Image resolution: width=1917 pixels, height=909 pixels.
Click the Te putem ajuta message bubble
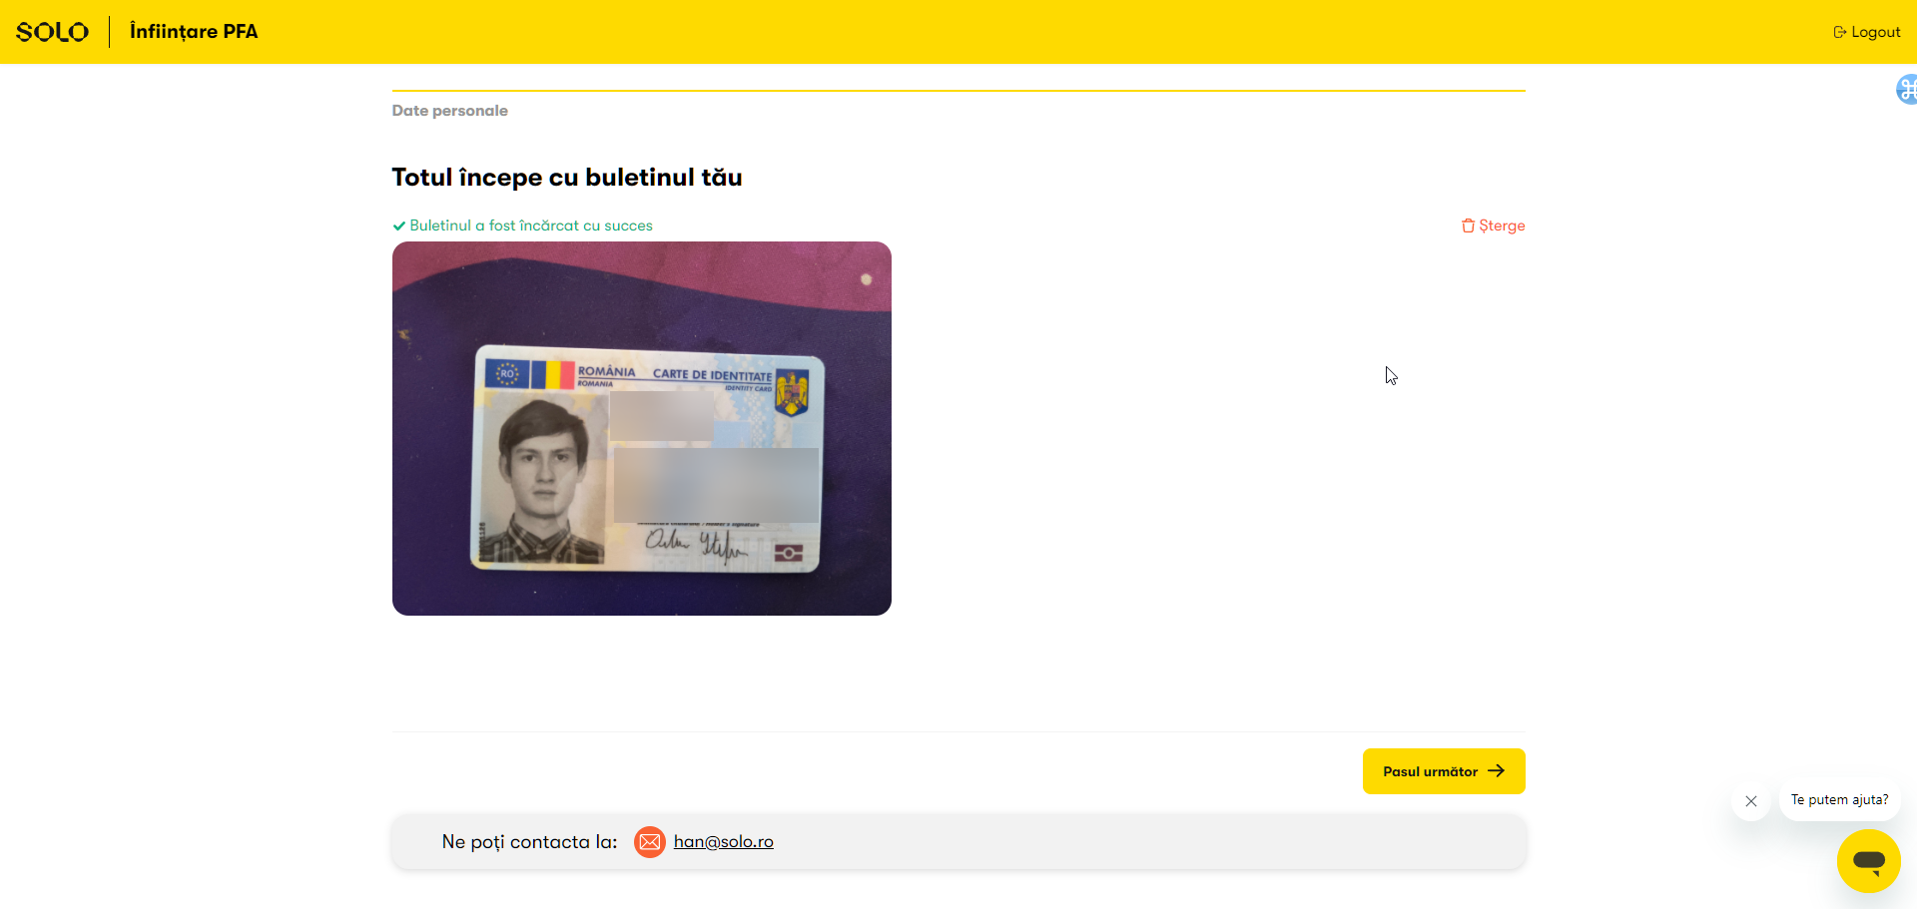point(1840,800)
